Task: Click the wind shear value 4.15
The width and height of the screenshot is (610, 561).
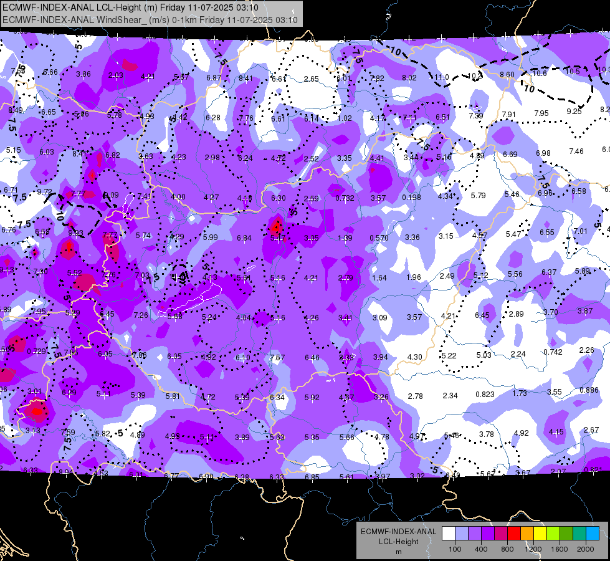Action: coord(556,431)
